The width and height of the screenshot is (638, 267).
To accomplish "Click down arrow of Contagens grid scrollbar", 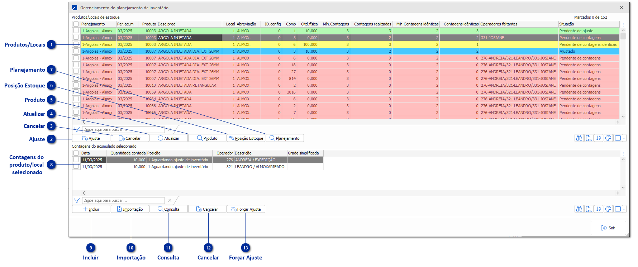I will (623, 187).
